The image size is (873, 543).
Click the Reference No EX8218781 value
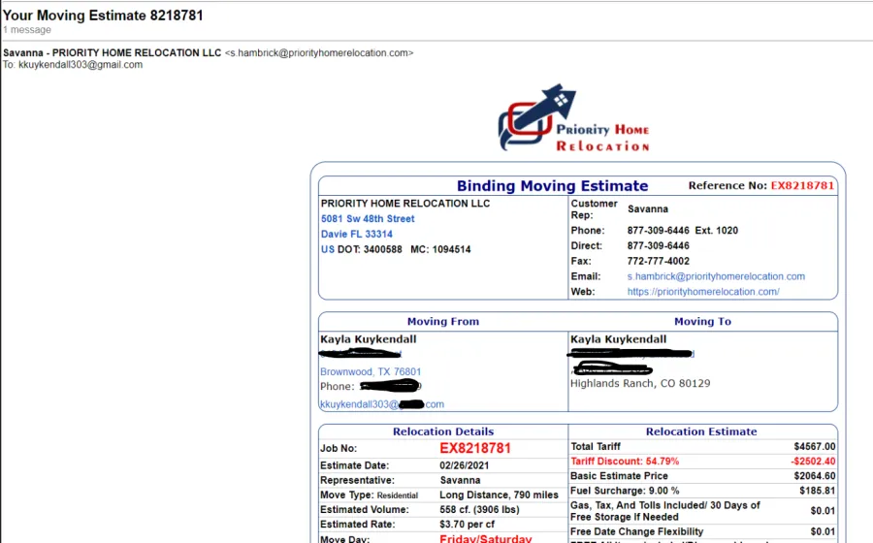(802, 186)
